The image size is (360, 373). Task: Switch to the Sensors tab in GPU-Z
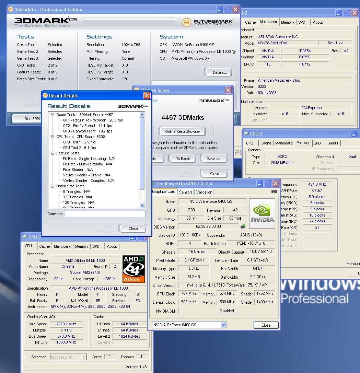click(x=186, y=192)
